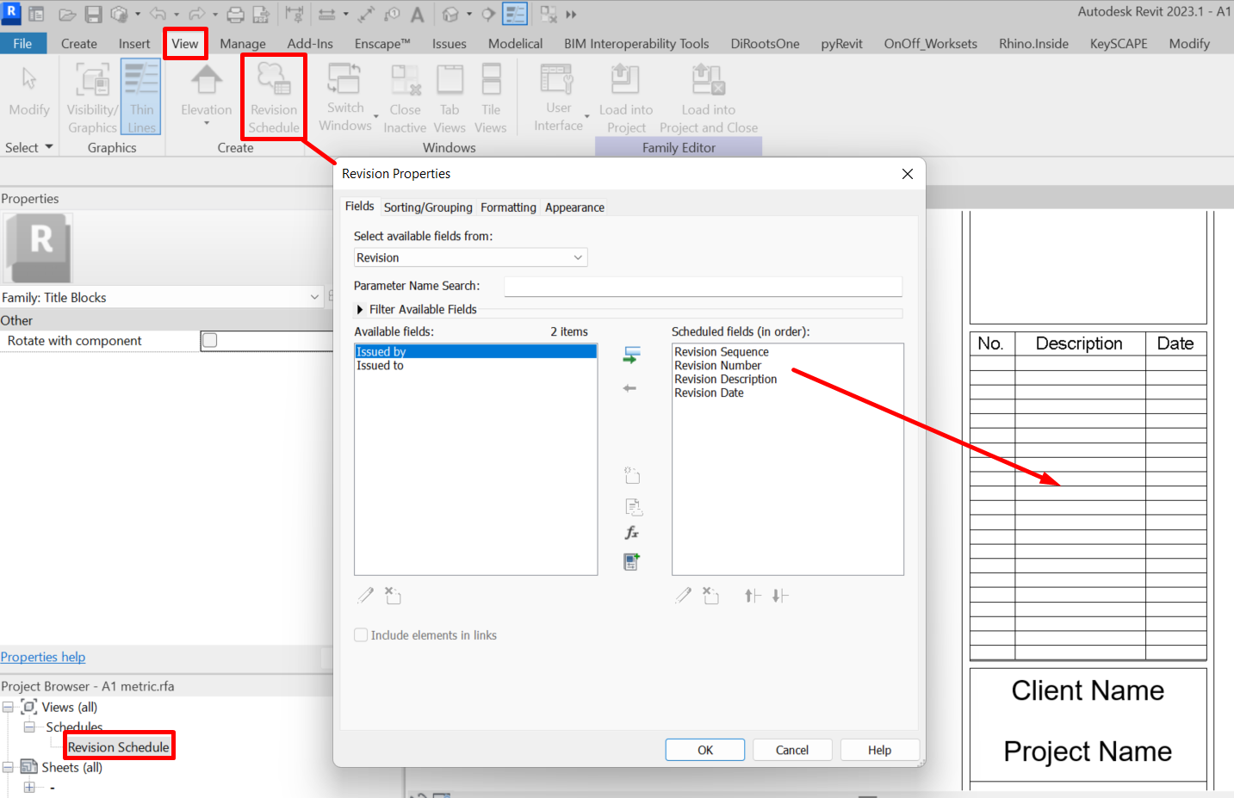
Task: Expand Filter Available Fields section
Action: pyautogui.click(x=360, y=310)
